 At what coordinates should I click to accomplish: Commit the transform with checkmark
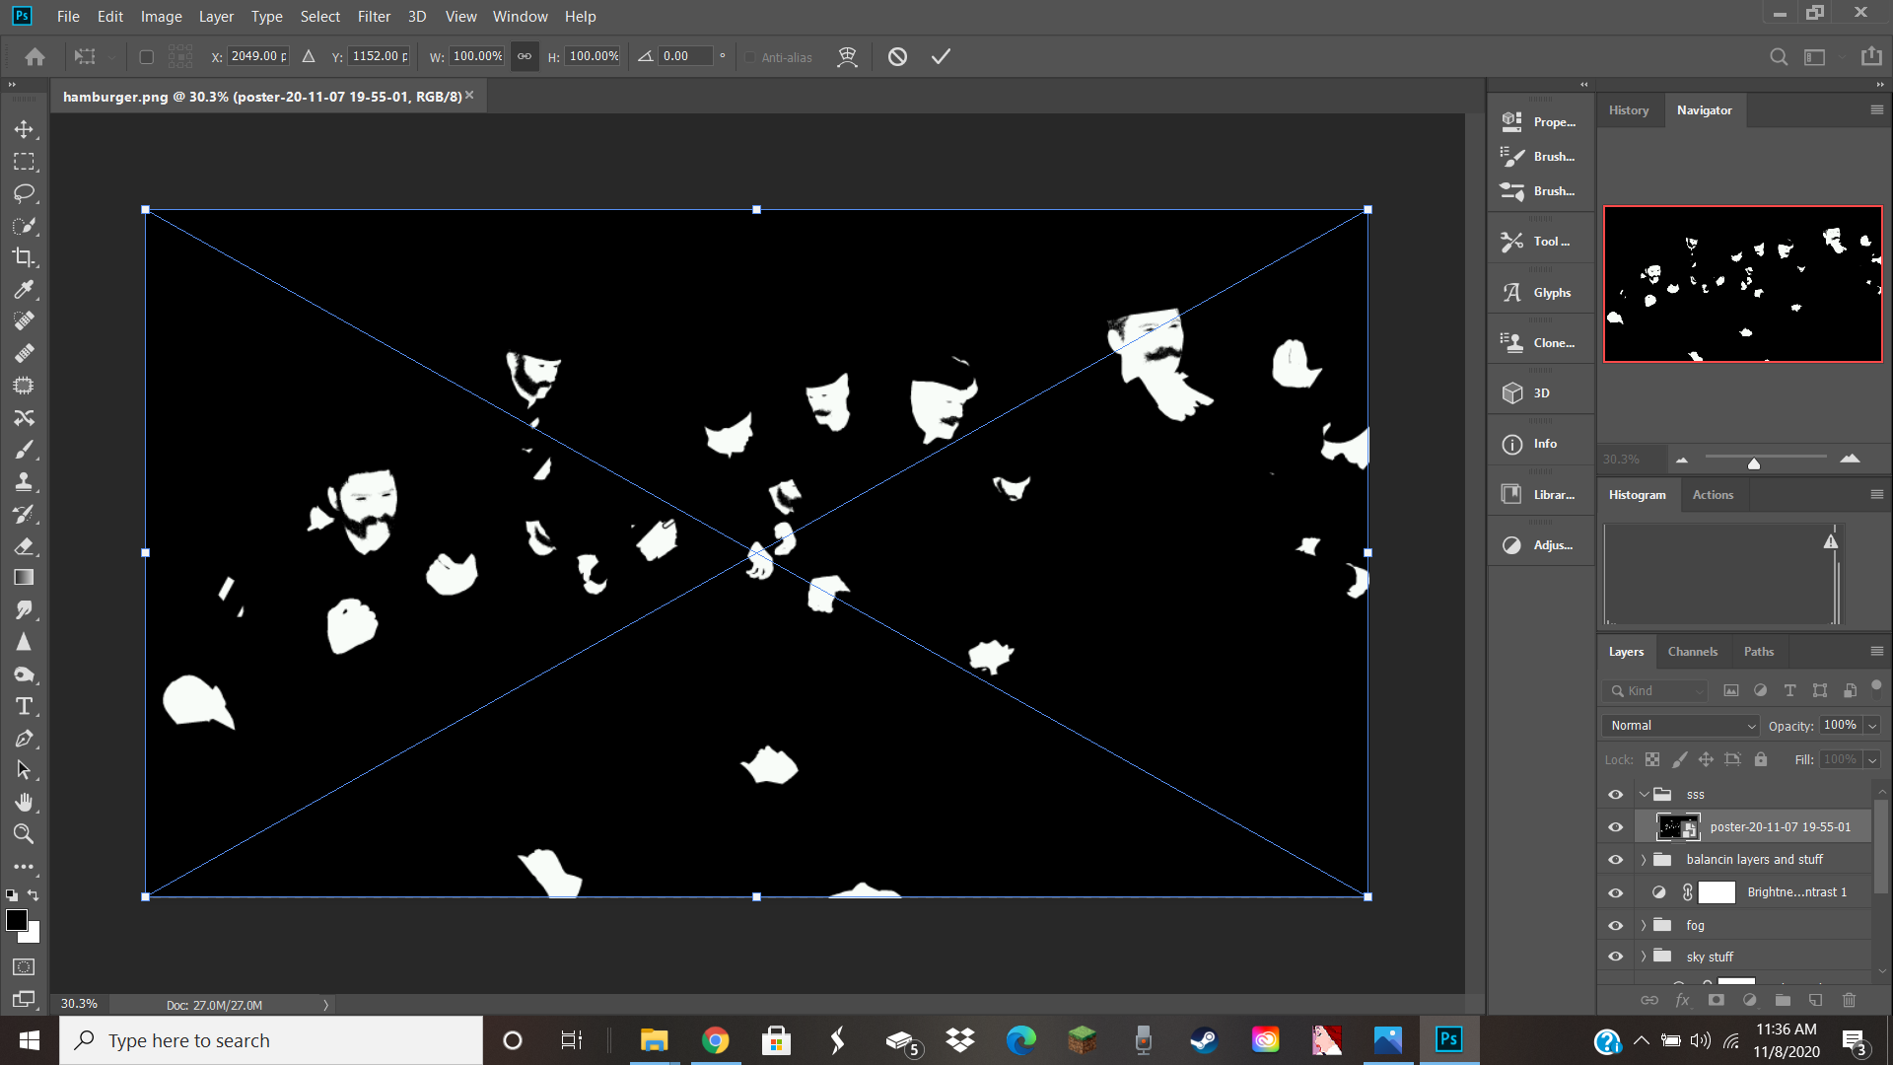click(x=941, y=56)
